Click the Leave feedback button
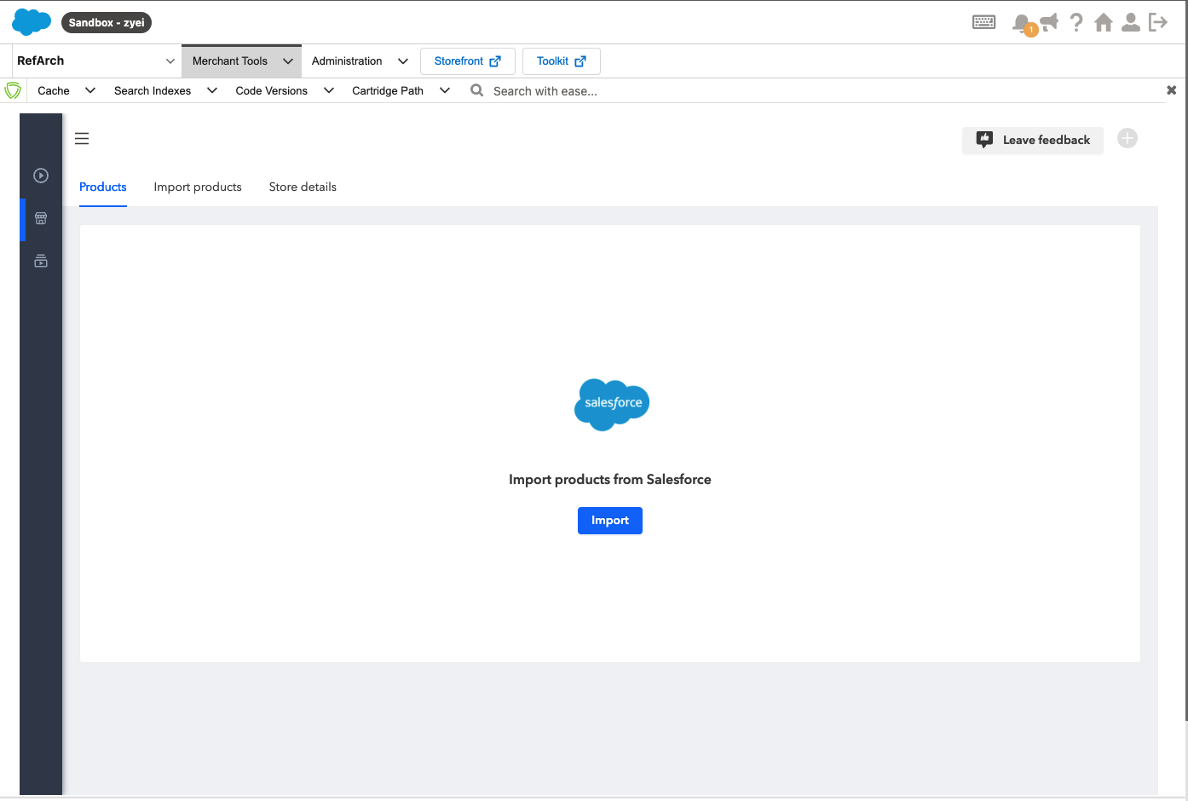Image resolution: width=1188 pixels, height=801 pixels. (x=1032, y=141)
